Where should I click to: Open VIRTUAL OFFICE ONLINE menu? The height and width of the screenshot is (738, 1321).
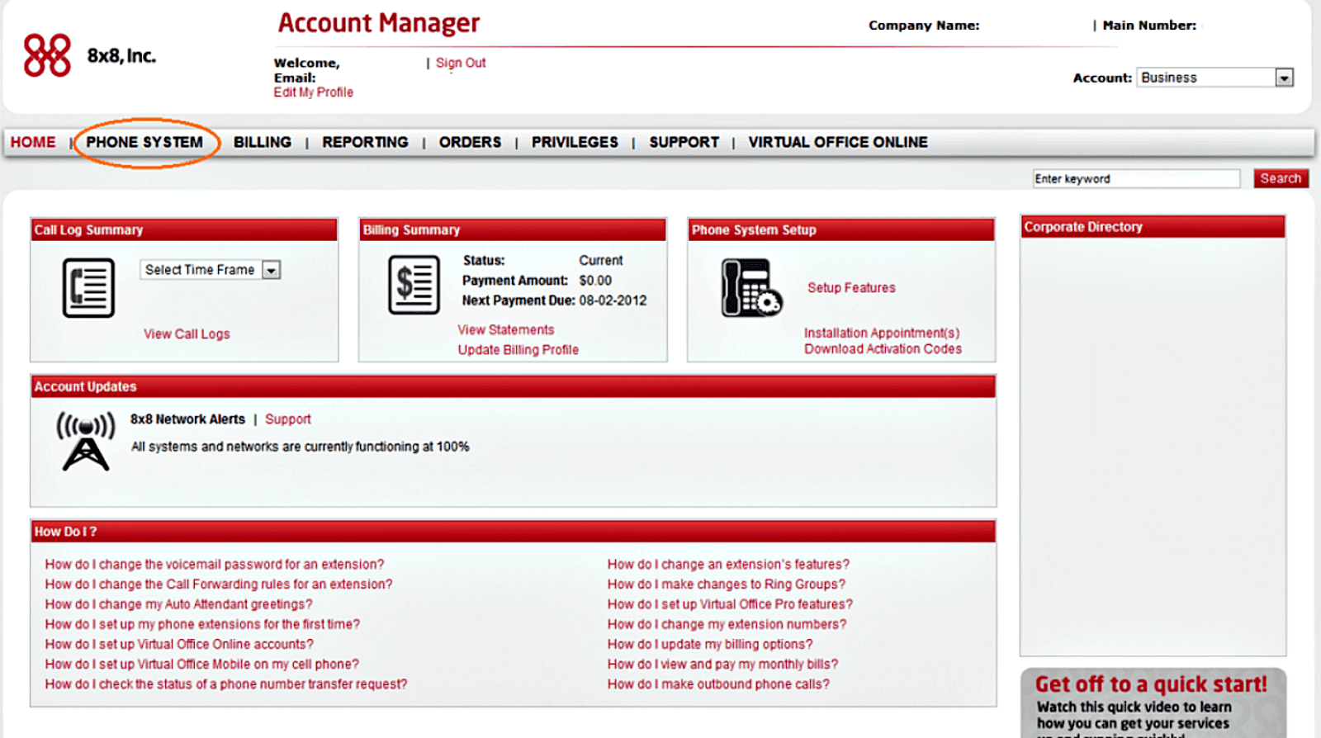point(838,142)
